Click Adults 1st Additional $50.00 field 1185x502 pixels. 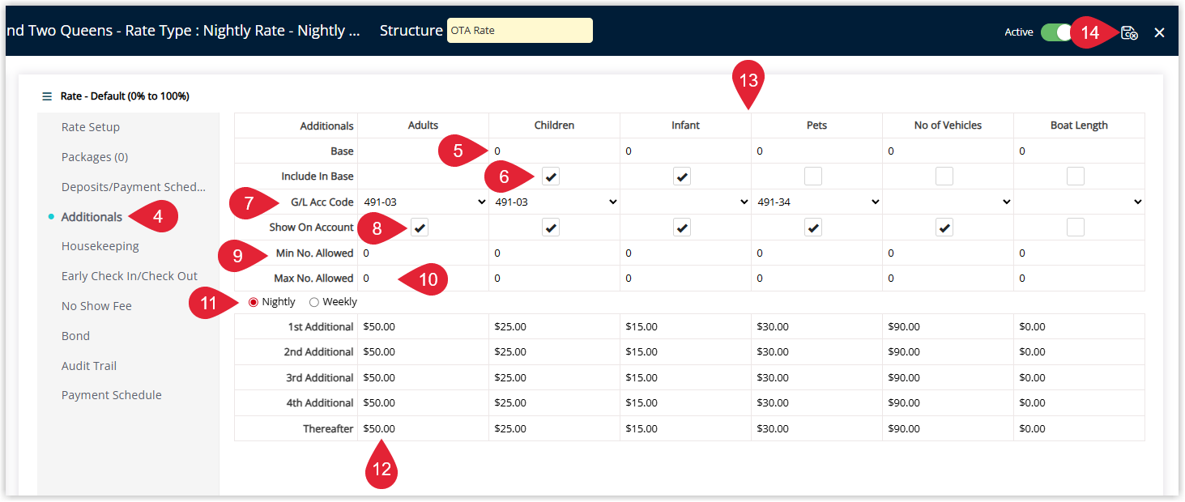(x=423, y=327)
